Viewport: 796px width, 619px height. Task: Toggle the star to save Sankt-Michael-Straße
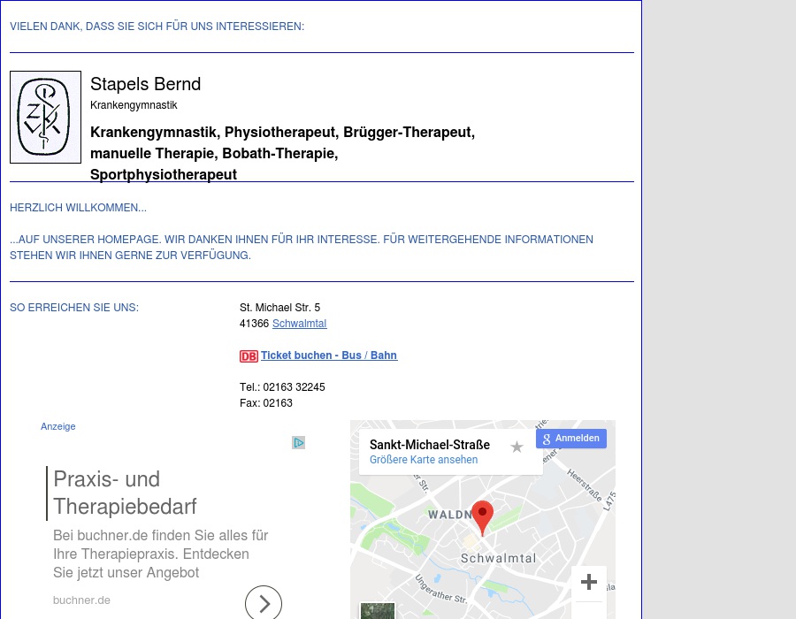pos(517,447)
